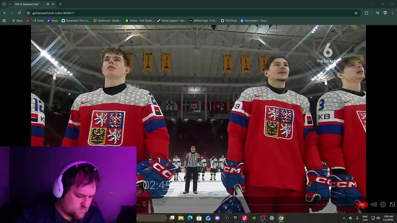Open the NVIDIA app from the taskbar
The image size is (397, 223).
pyautogui.click(x=254, y=218)
